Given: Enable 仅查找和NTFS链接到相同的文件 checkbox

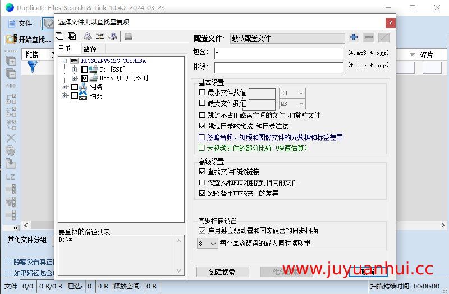Looking at the screenshot, I should pos(202,182).
